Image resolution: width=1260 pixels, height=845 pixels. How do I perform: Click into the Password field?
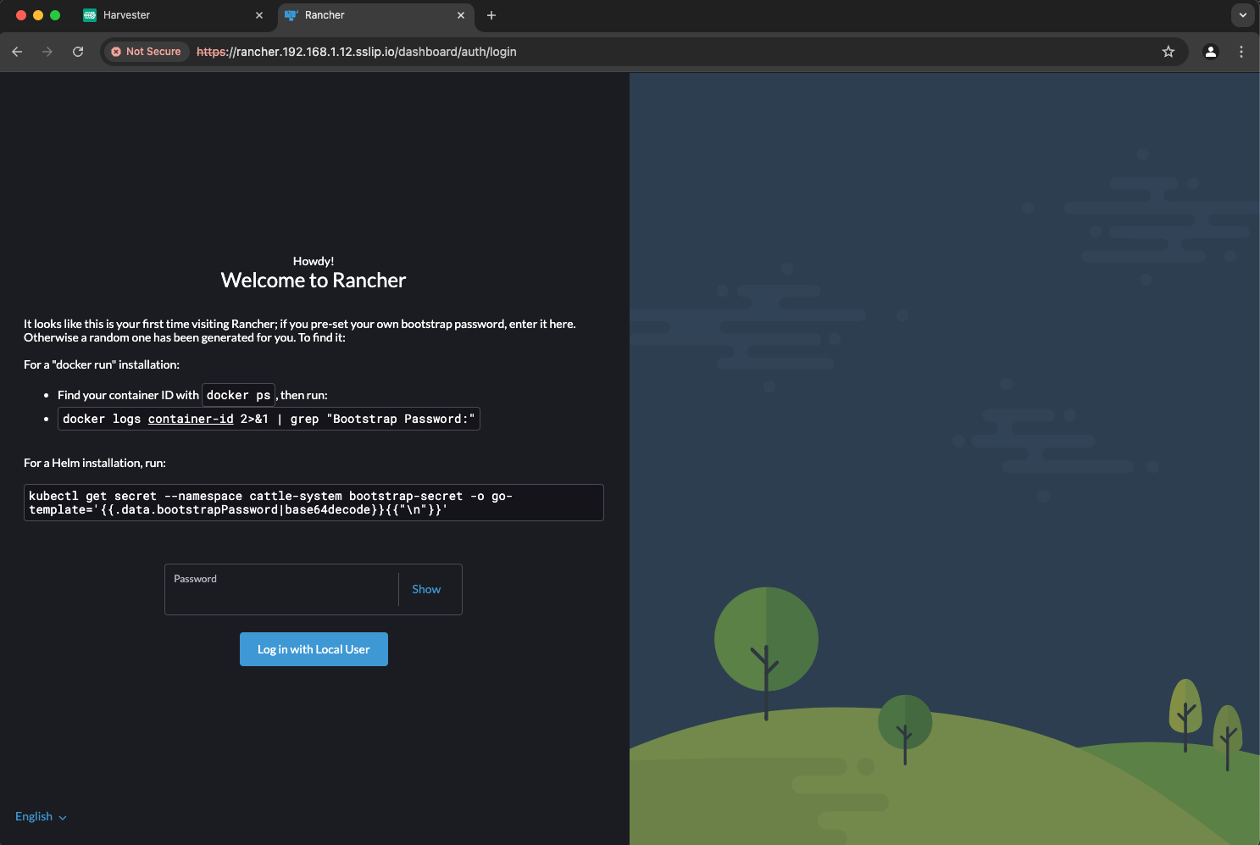pos(282,590)
